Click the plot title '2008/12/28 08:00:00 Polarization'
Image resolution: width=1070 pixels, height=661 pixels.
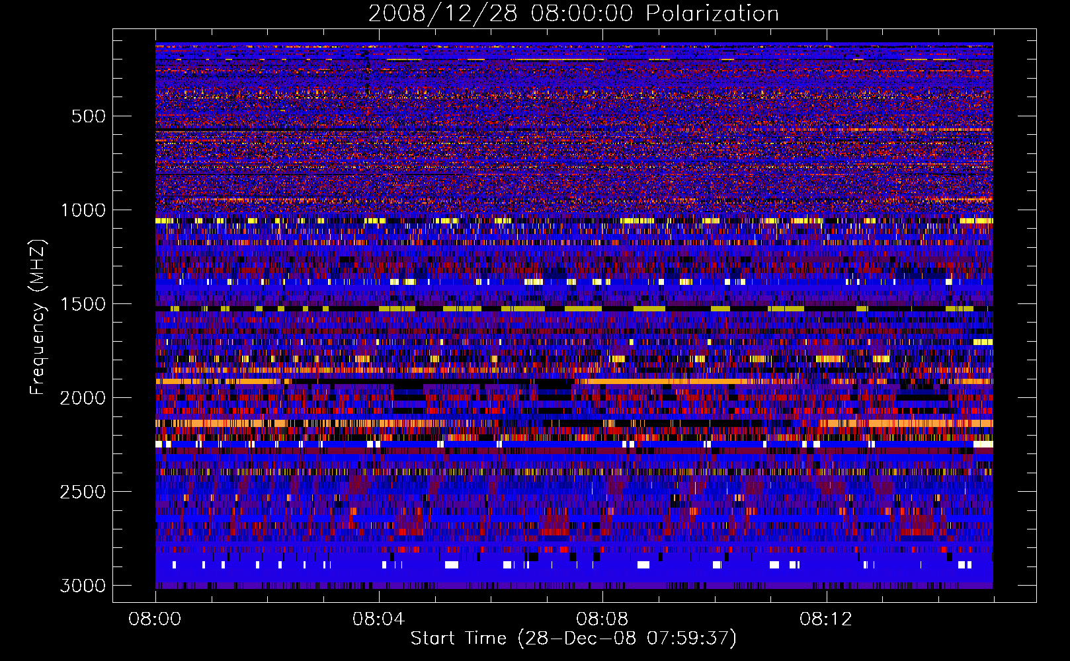click(x=573, y=14)
